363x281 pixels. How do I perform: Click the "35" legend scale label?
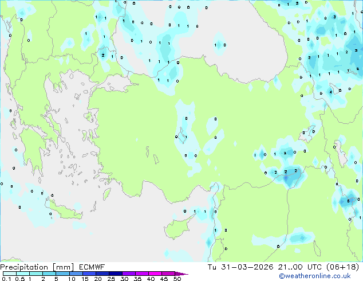tap(137, 279)
